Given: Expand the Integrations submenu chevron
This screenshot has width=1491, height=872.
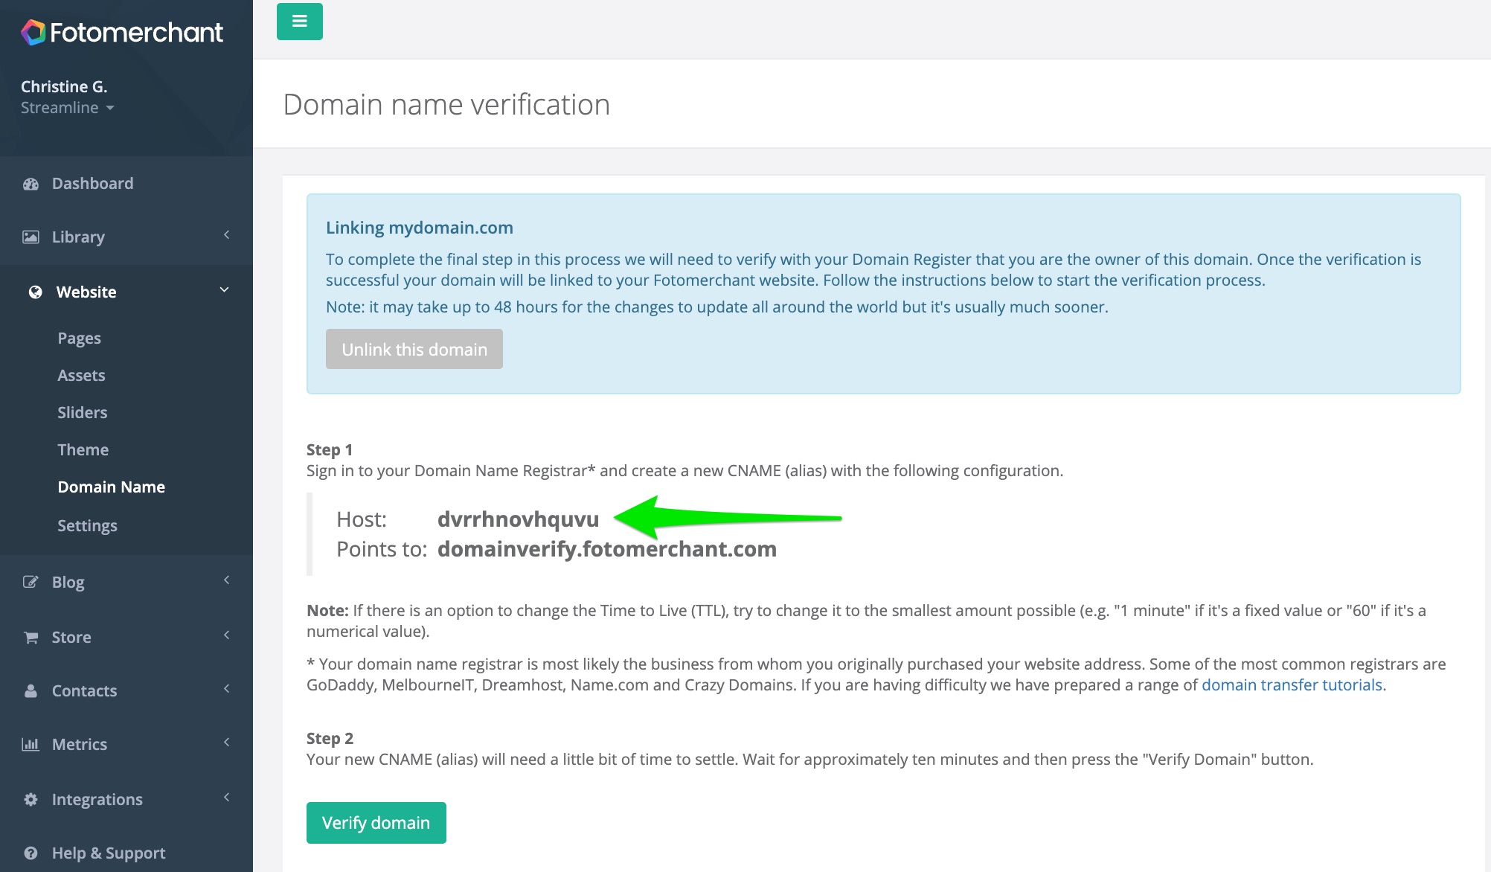Looking at the screenshot, I should 226,798.
